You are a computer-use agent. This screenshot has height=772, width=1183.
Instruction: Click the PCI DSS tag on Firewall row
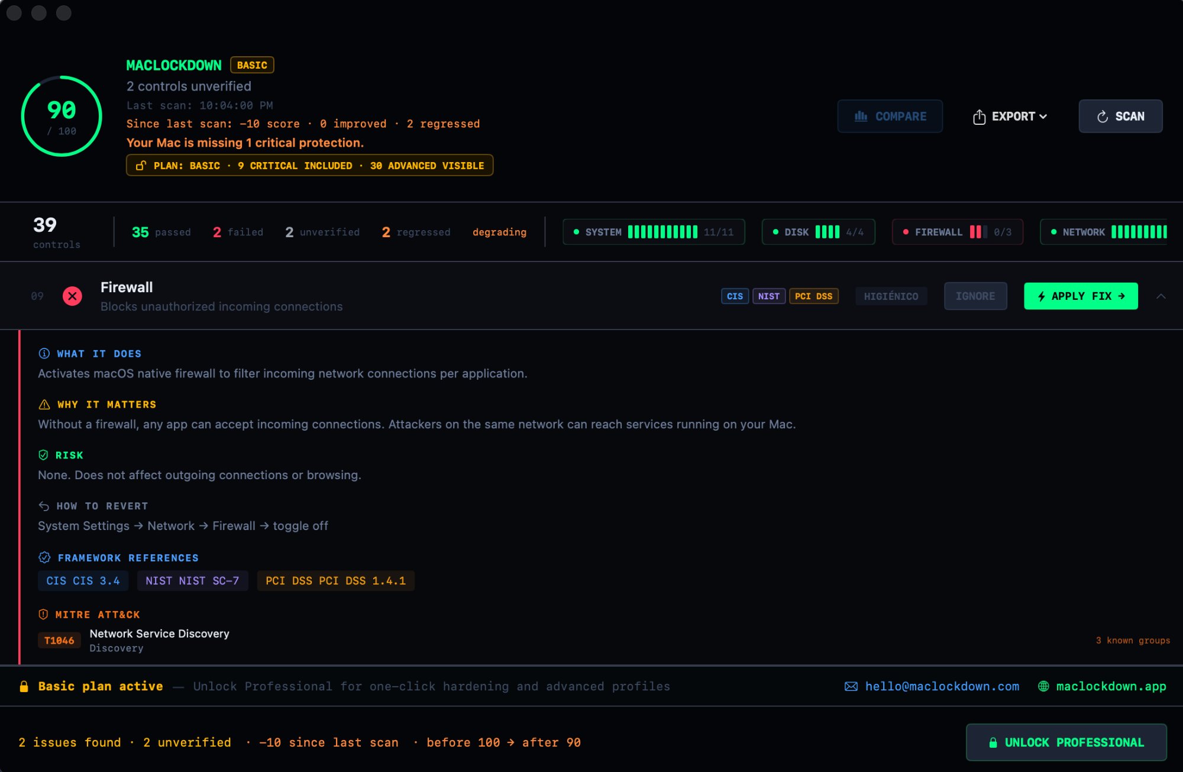(813, 296)
